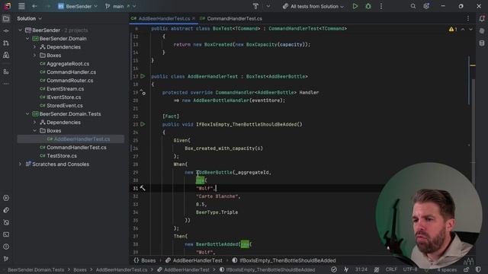Image resolution: width=488 pixels, height=274 pixels.
Task: Open the Database tool window icon
Action: [x=482, y=43]
